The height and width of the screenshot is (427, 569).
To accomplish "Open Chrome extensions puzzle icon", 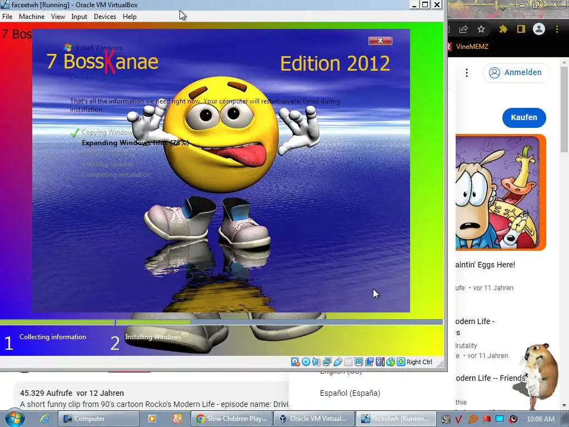I will pyautogui.click(x=503, y=29).
